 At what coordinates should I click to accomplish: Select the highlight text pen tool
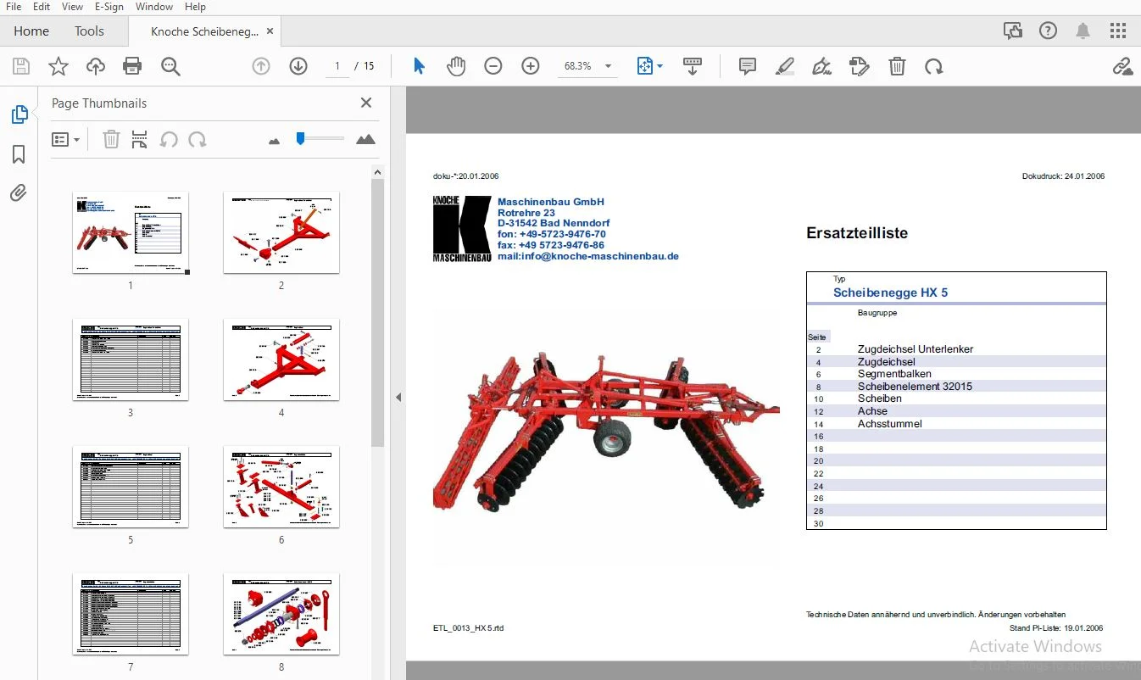[785, 66]
